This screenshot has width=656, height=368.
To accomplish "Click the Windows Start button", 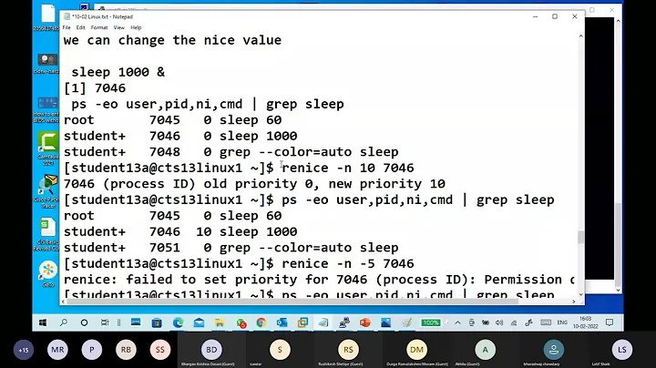I will 43,322.
